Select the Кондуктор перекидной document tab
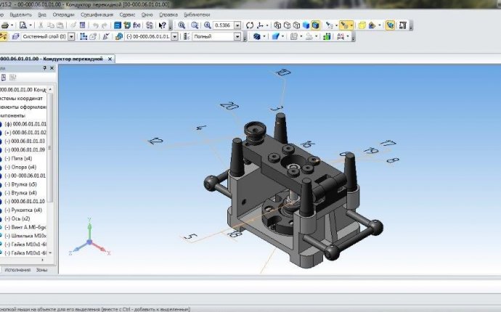501x312 pixels. (53, 59)
